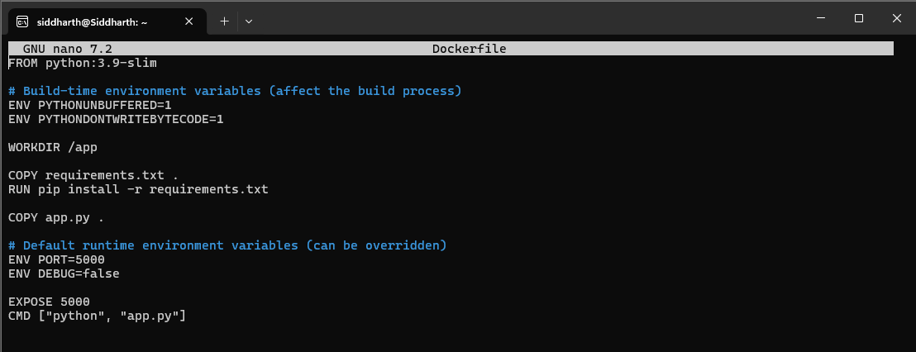The height and width of the screenshot is (352, 916).
Task: Click the ENV PYTHONDONTWRITEBYTECODE=1 line
Action: [x=116, y=119]
